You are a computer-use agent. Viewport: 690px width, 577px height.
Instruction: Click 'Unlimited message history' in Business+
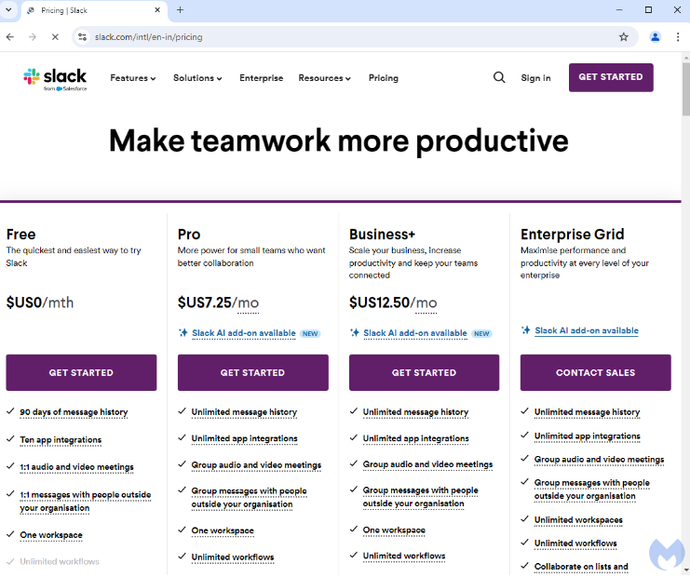pos(415,412)
